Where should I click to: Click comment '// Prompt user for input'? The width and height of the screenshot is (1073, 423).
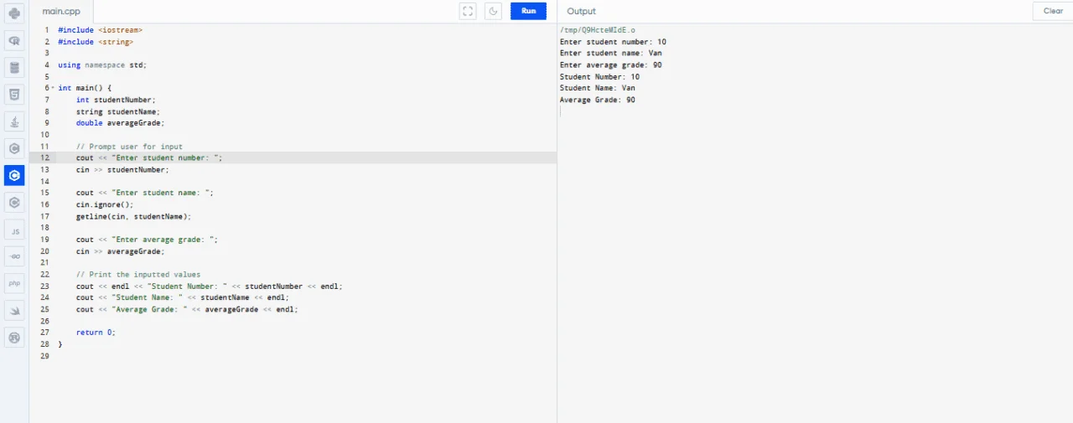coord(129,147)
